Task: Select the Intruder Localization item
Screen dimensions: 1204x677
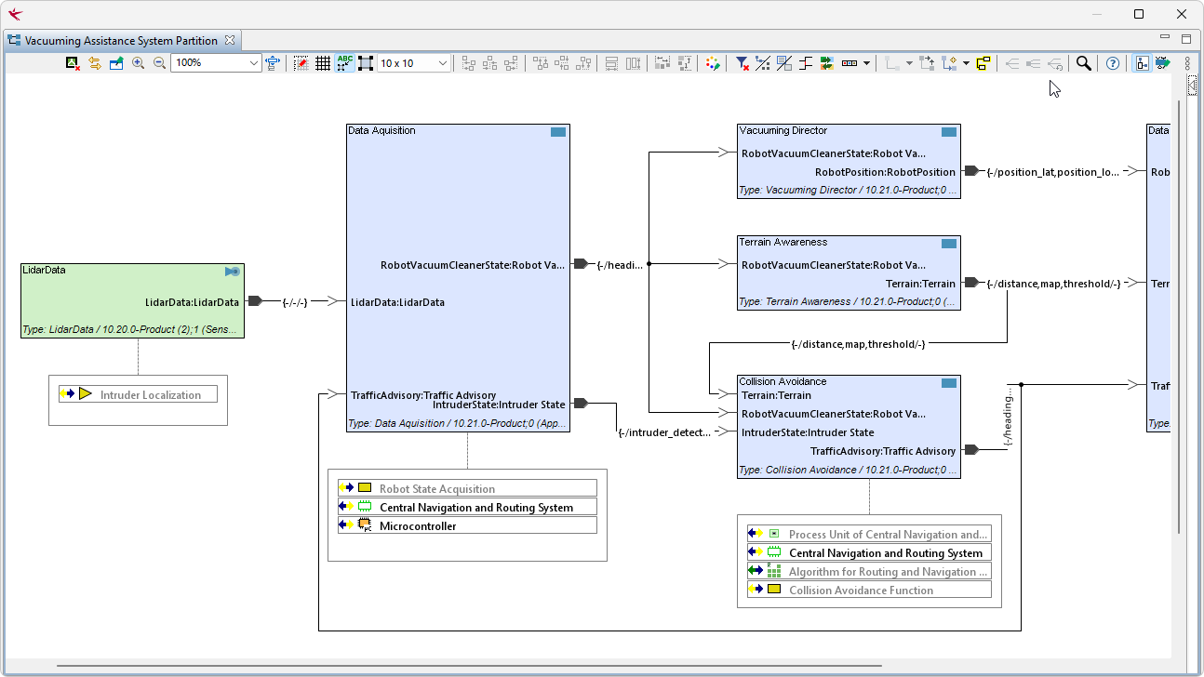Action: pyautogui.click(x=138, y=394)
